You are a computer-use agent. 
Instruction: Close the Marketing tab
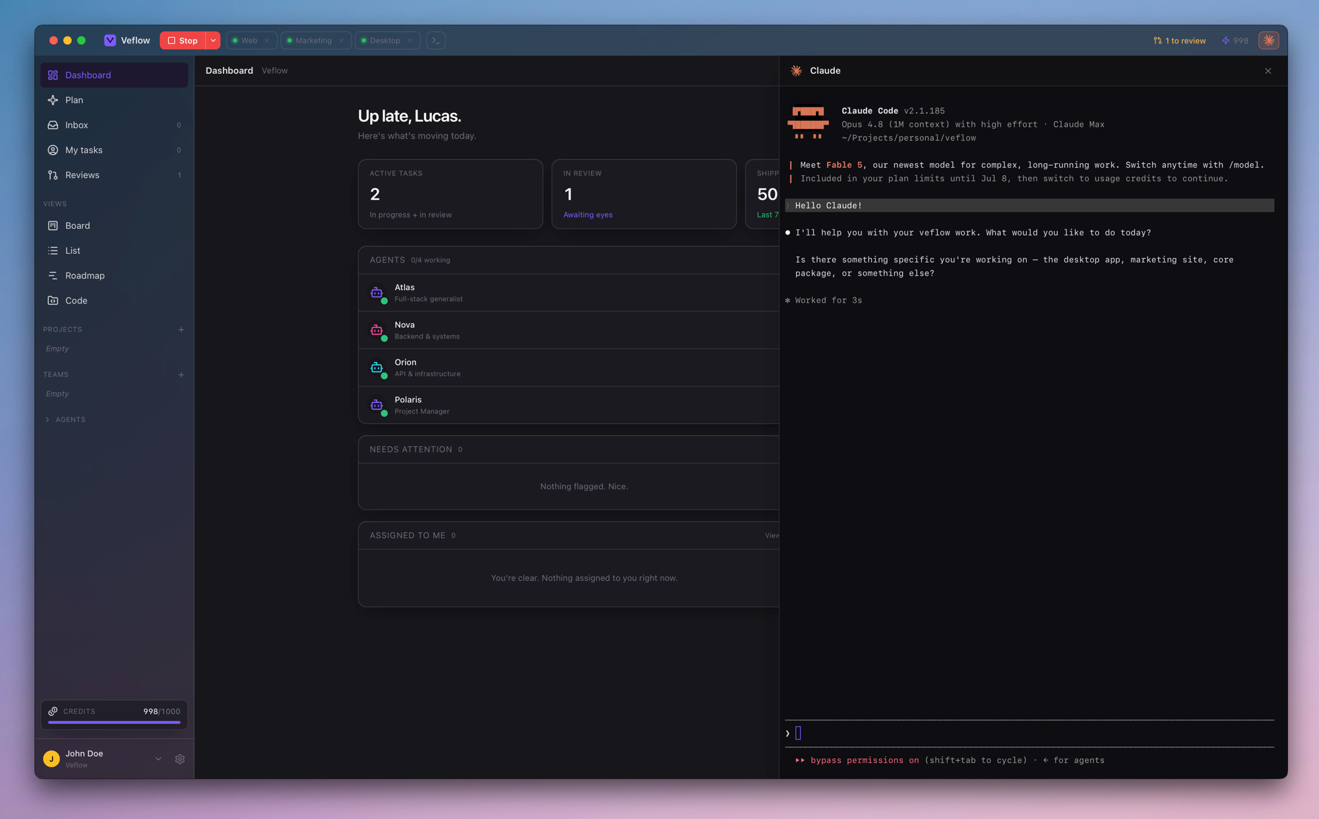tap(341, 40)
